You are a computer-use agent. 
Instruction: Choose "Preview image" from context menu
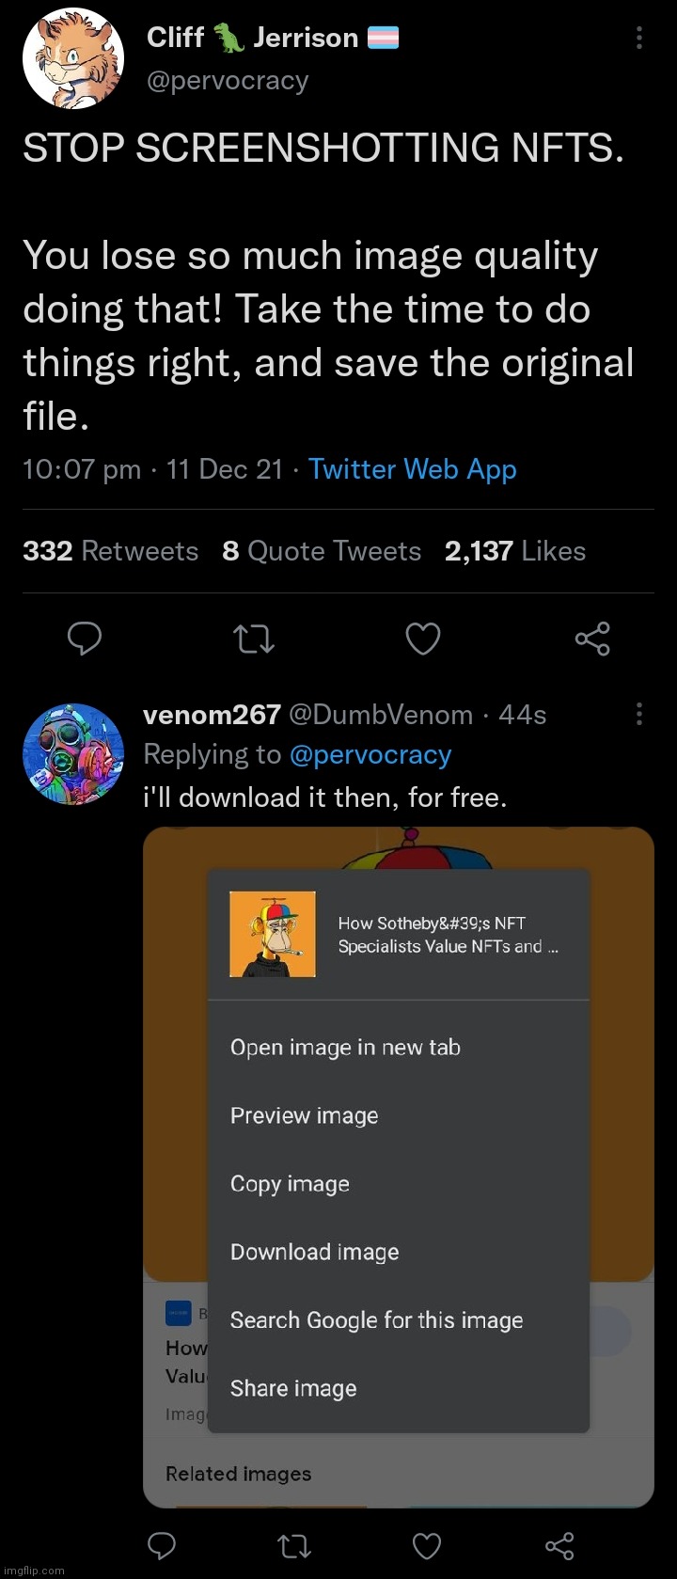coord(304,1115)
